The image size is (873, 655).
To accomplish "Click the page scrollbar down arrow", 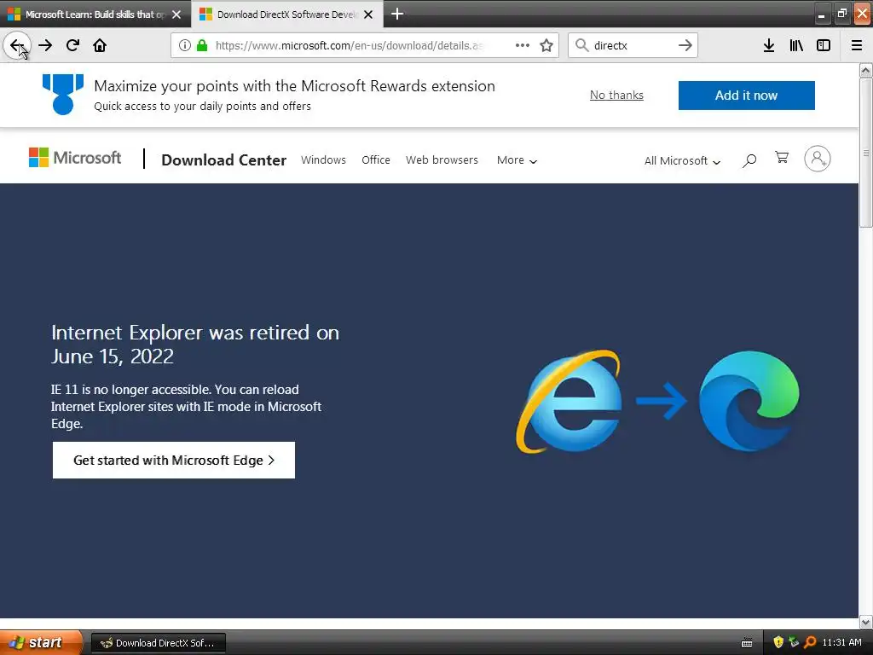I will coord(866,622).
